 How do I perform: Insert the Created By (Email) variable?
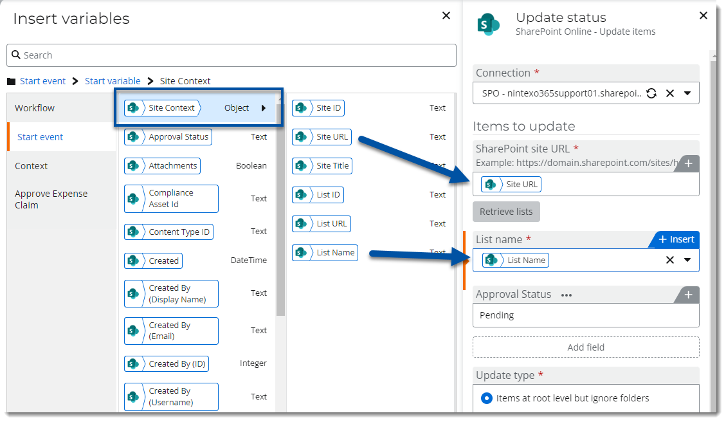click(171, 331)
